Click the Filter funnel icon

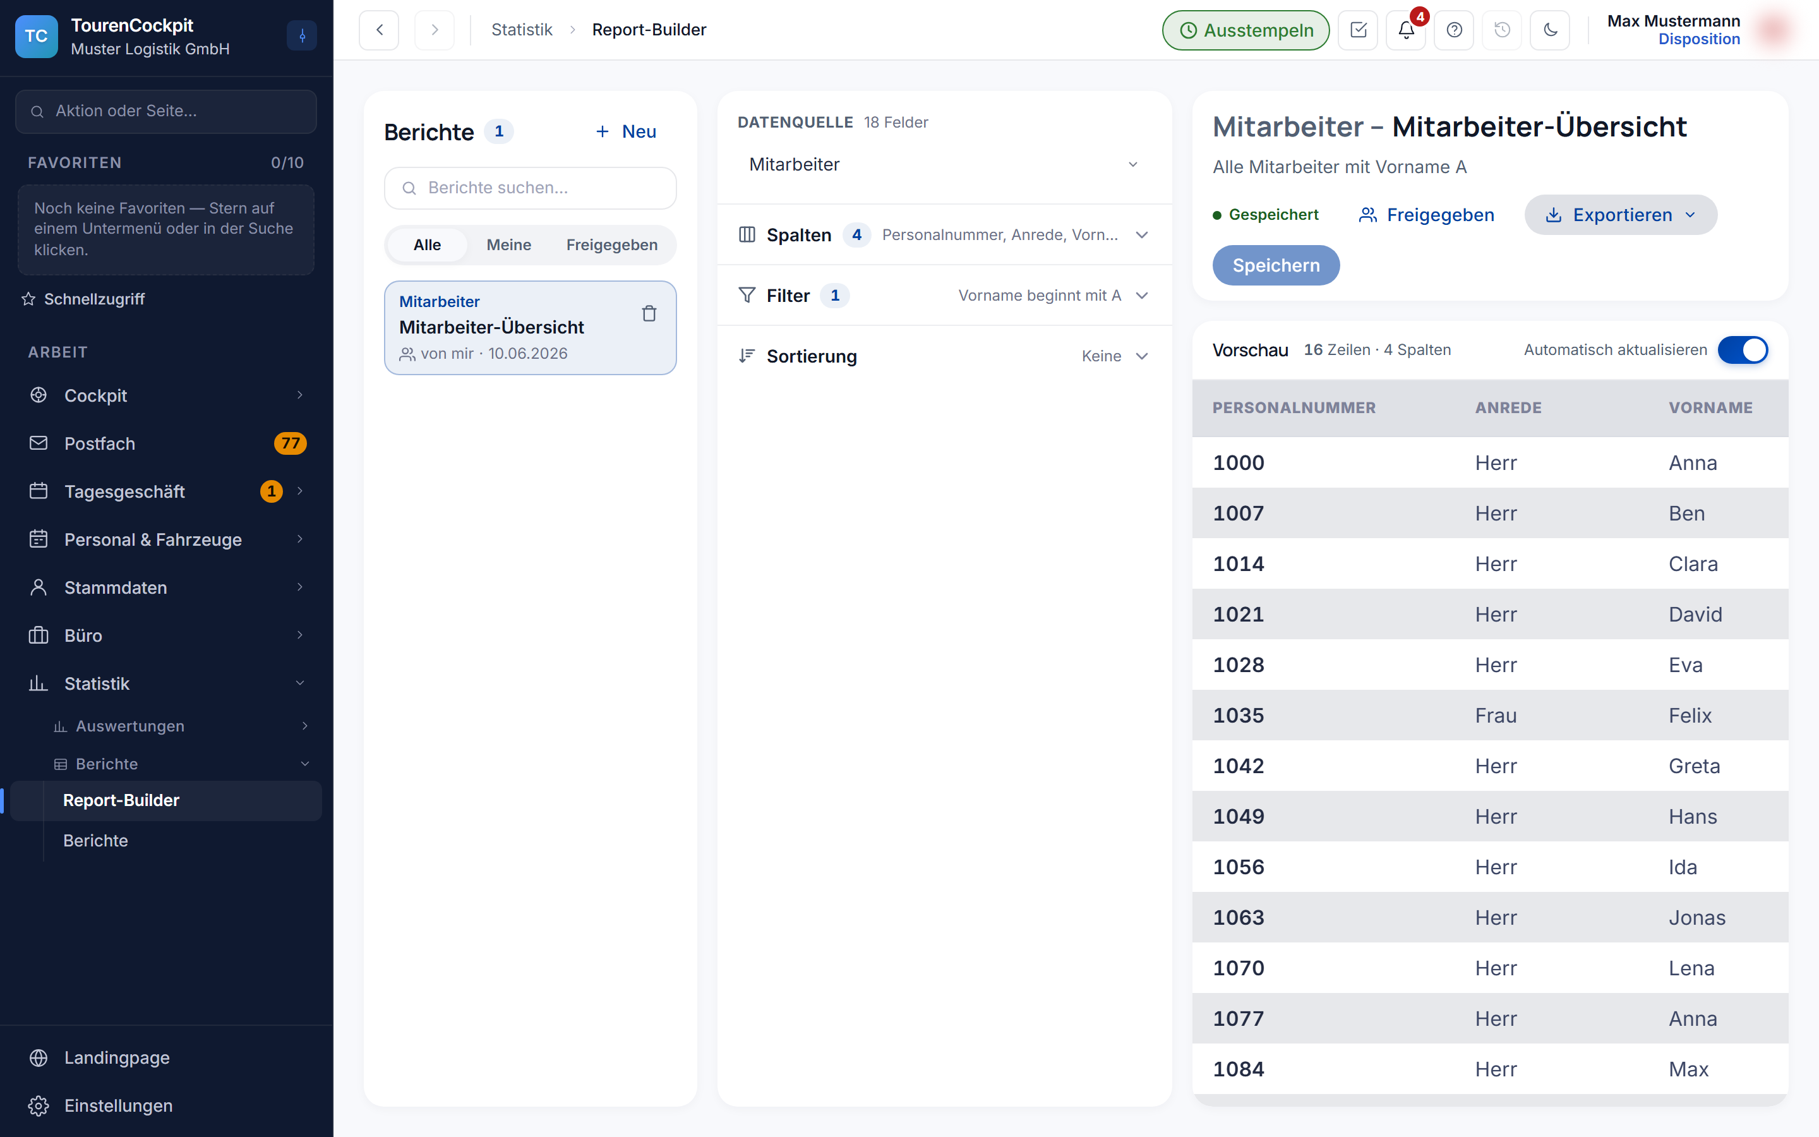click(x=747, y=295)
